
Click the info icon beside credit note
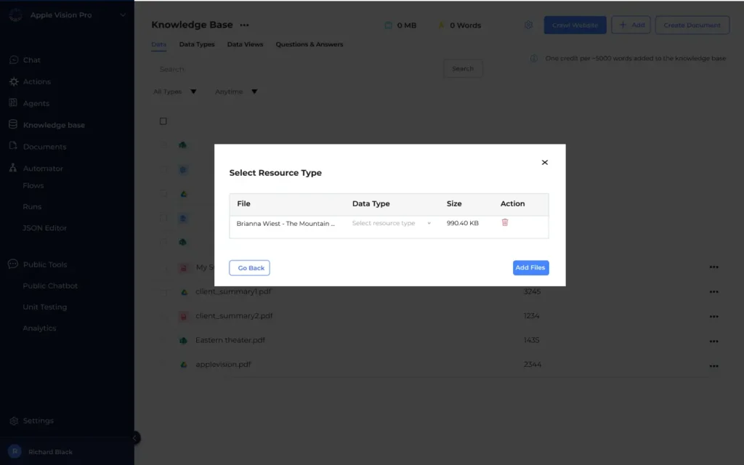tap(534, 58)
